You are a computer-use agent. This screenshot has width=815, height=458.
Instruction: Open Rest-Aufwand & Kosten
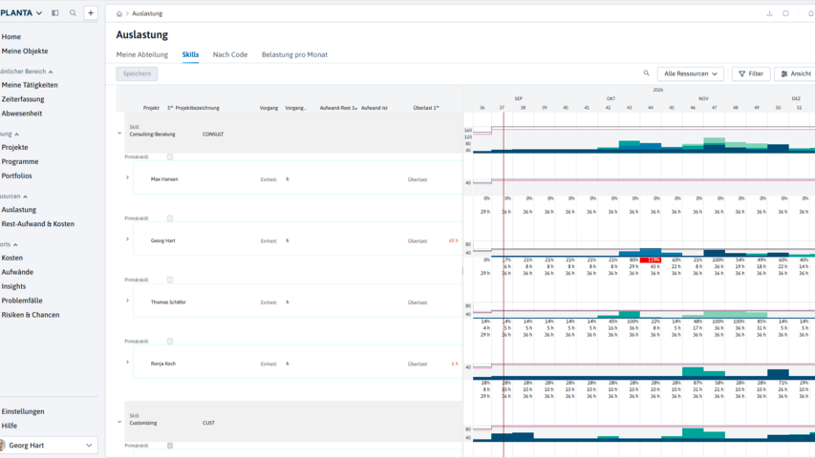[38, 224]
